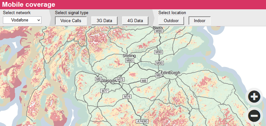Click the M8 marker west of Glasgow

(98, 79)
